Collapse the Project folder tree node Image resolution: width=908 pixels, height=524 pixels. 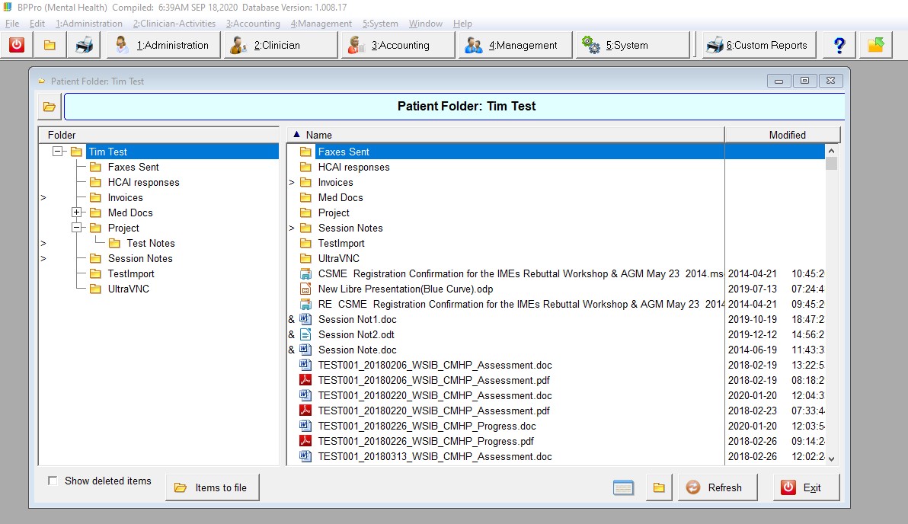click(76, 228)
